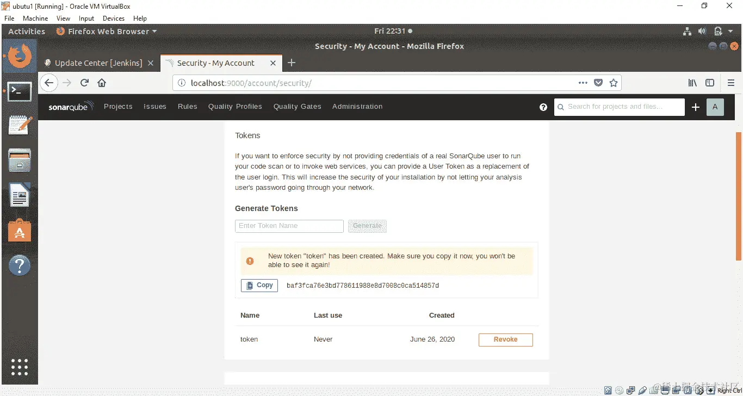Go forward in Firefox history
Viewport: 743px width, 396px height.
pyautogui.click(x=67, y=83)
